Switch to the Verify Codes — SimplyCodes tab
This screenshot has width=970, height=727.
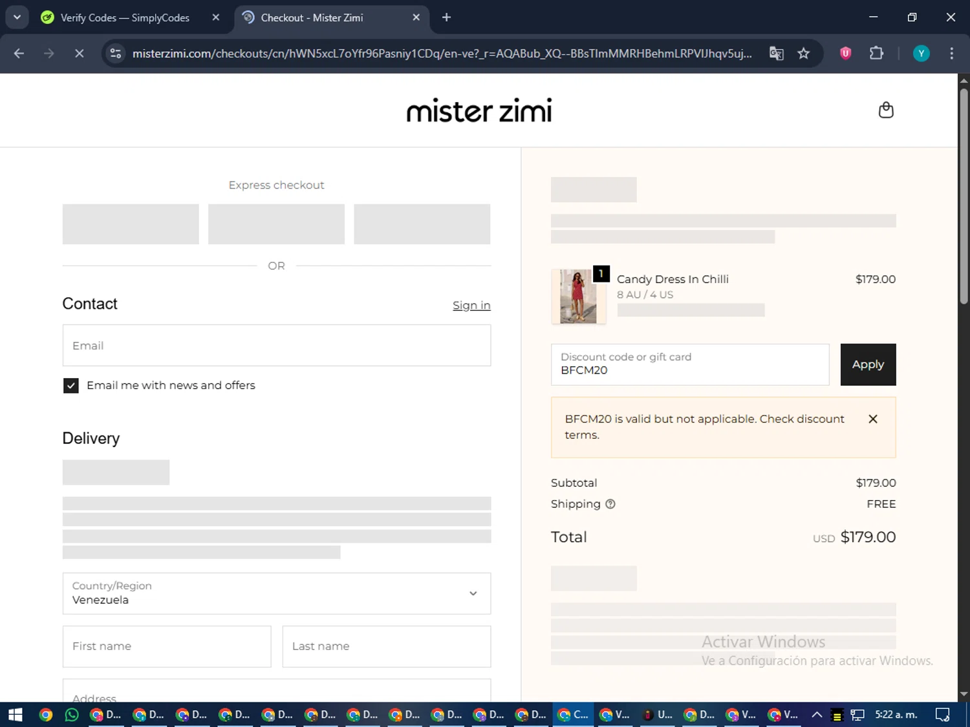pyautogui.click(x=125, y=17)
